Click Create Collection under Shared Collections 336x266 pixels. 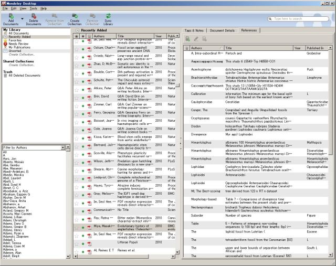pos(22,65)
